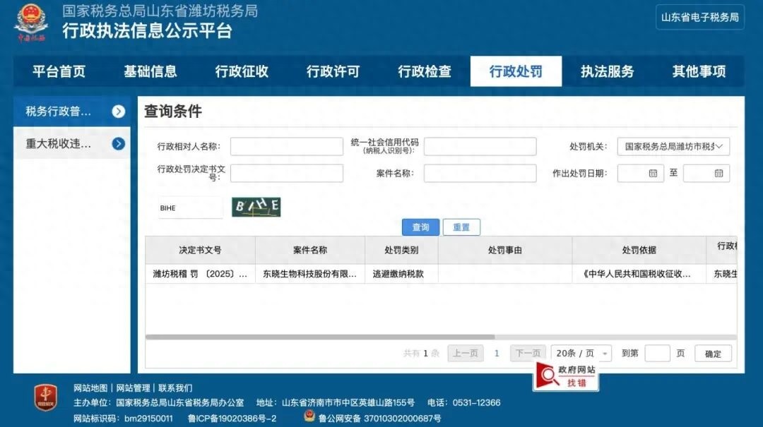The width and height of the screenshot is (763, 427).
Task: Select the 行政许可 navigation tab
Action: point(333,71)
